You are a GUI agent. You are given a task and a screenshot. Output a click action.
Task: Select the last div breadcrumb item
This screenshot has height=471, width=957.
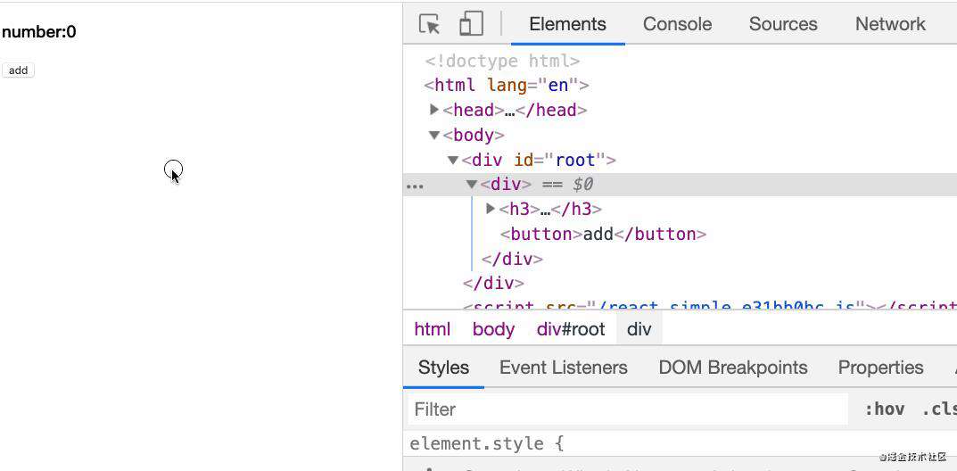click(639, 329)
